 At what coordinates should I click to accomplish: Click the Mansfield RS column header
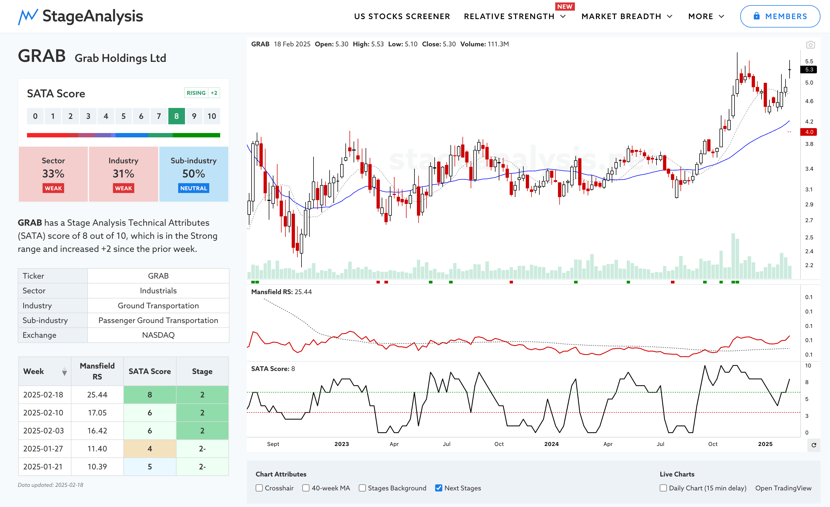pyautogui.click(x=97, y=372)
